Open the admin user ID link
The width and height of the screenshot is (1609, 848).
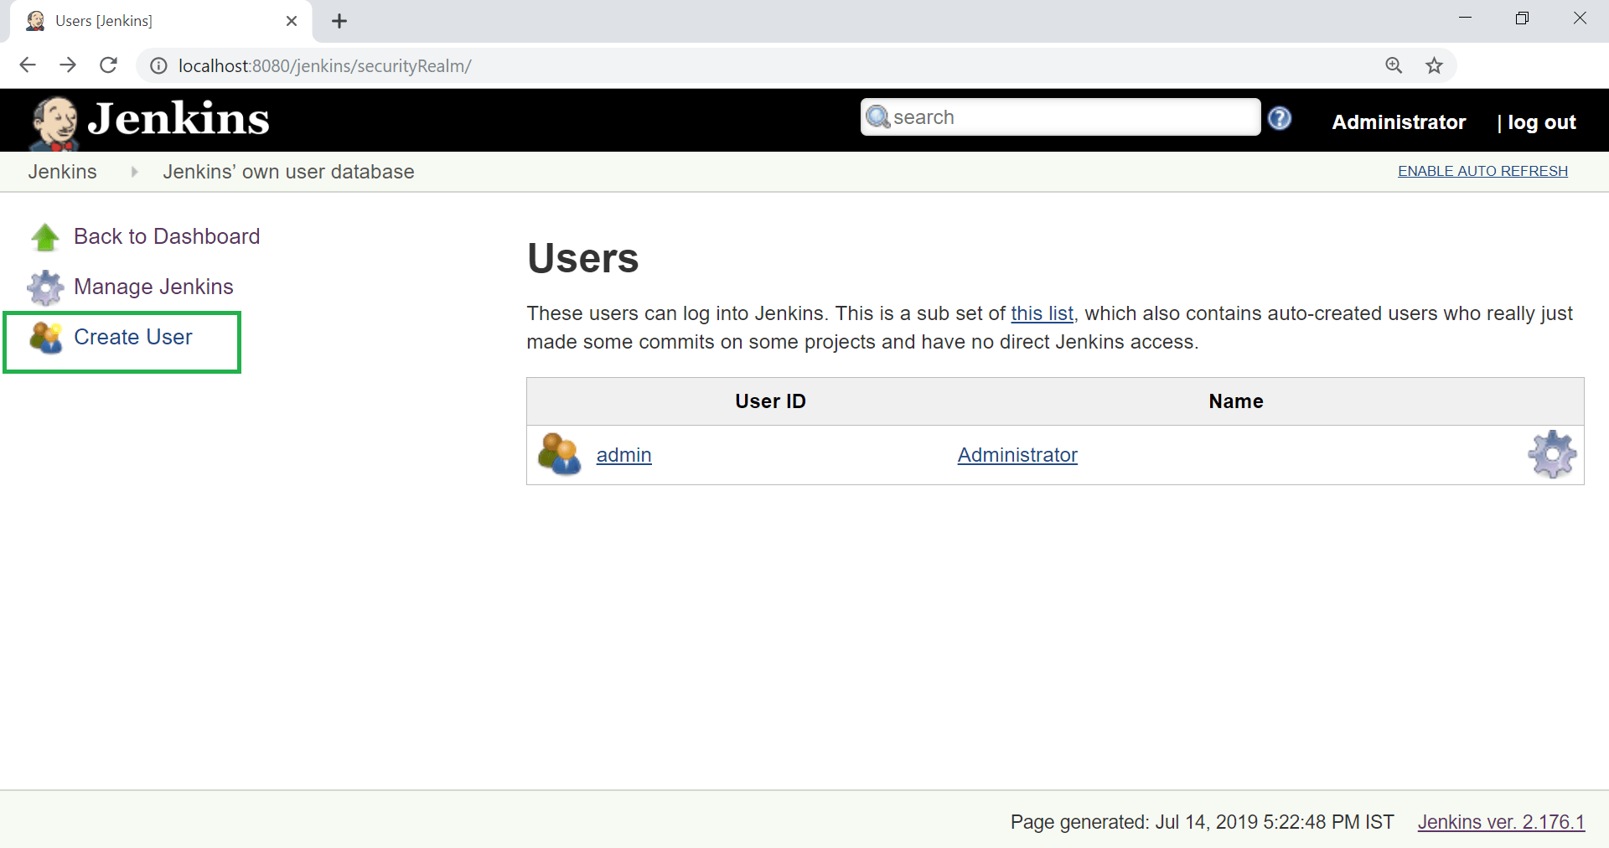tap(623, 455)
